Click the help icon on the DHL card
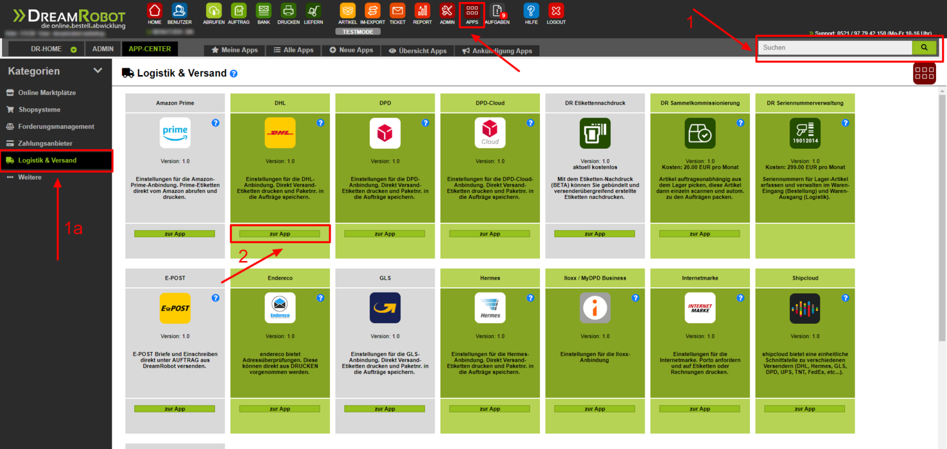The image size is (947, 449). click(x=320, y=123)
